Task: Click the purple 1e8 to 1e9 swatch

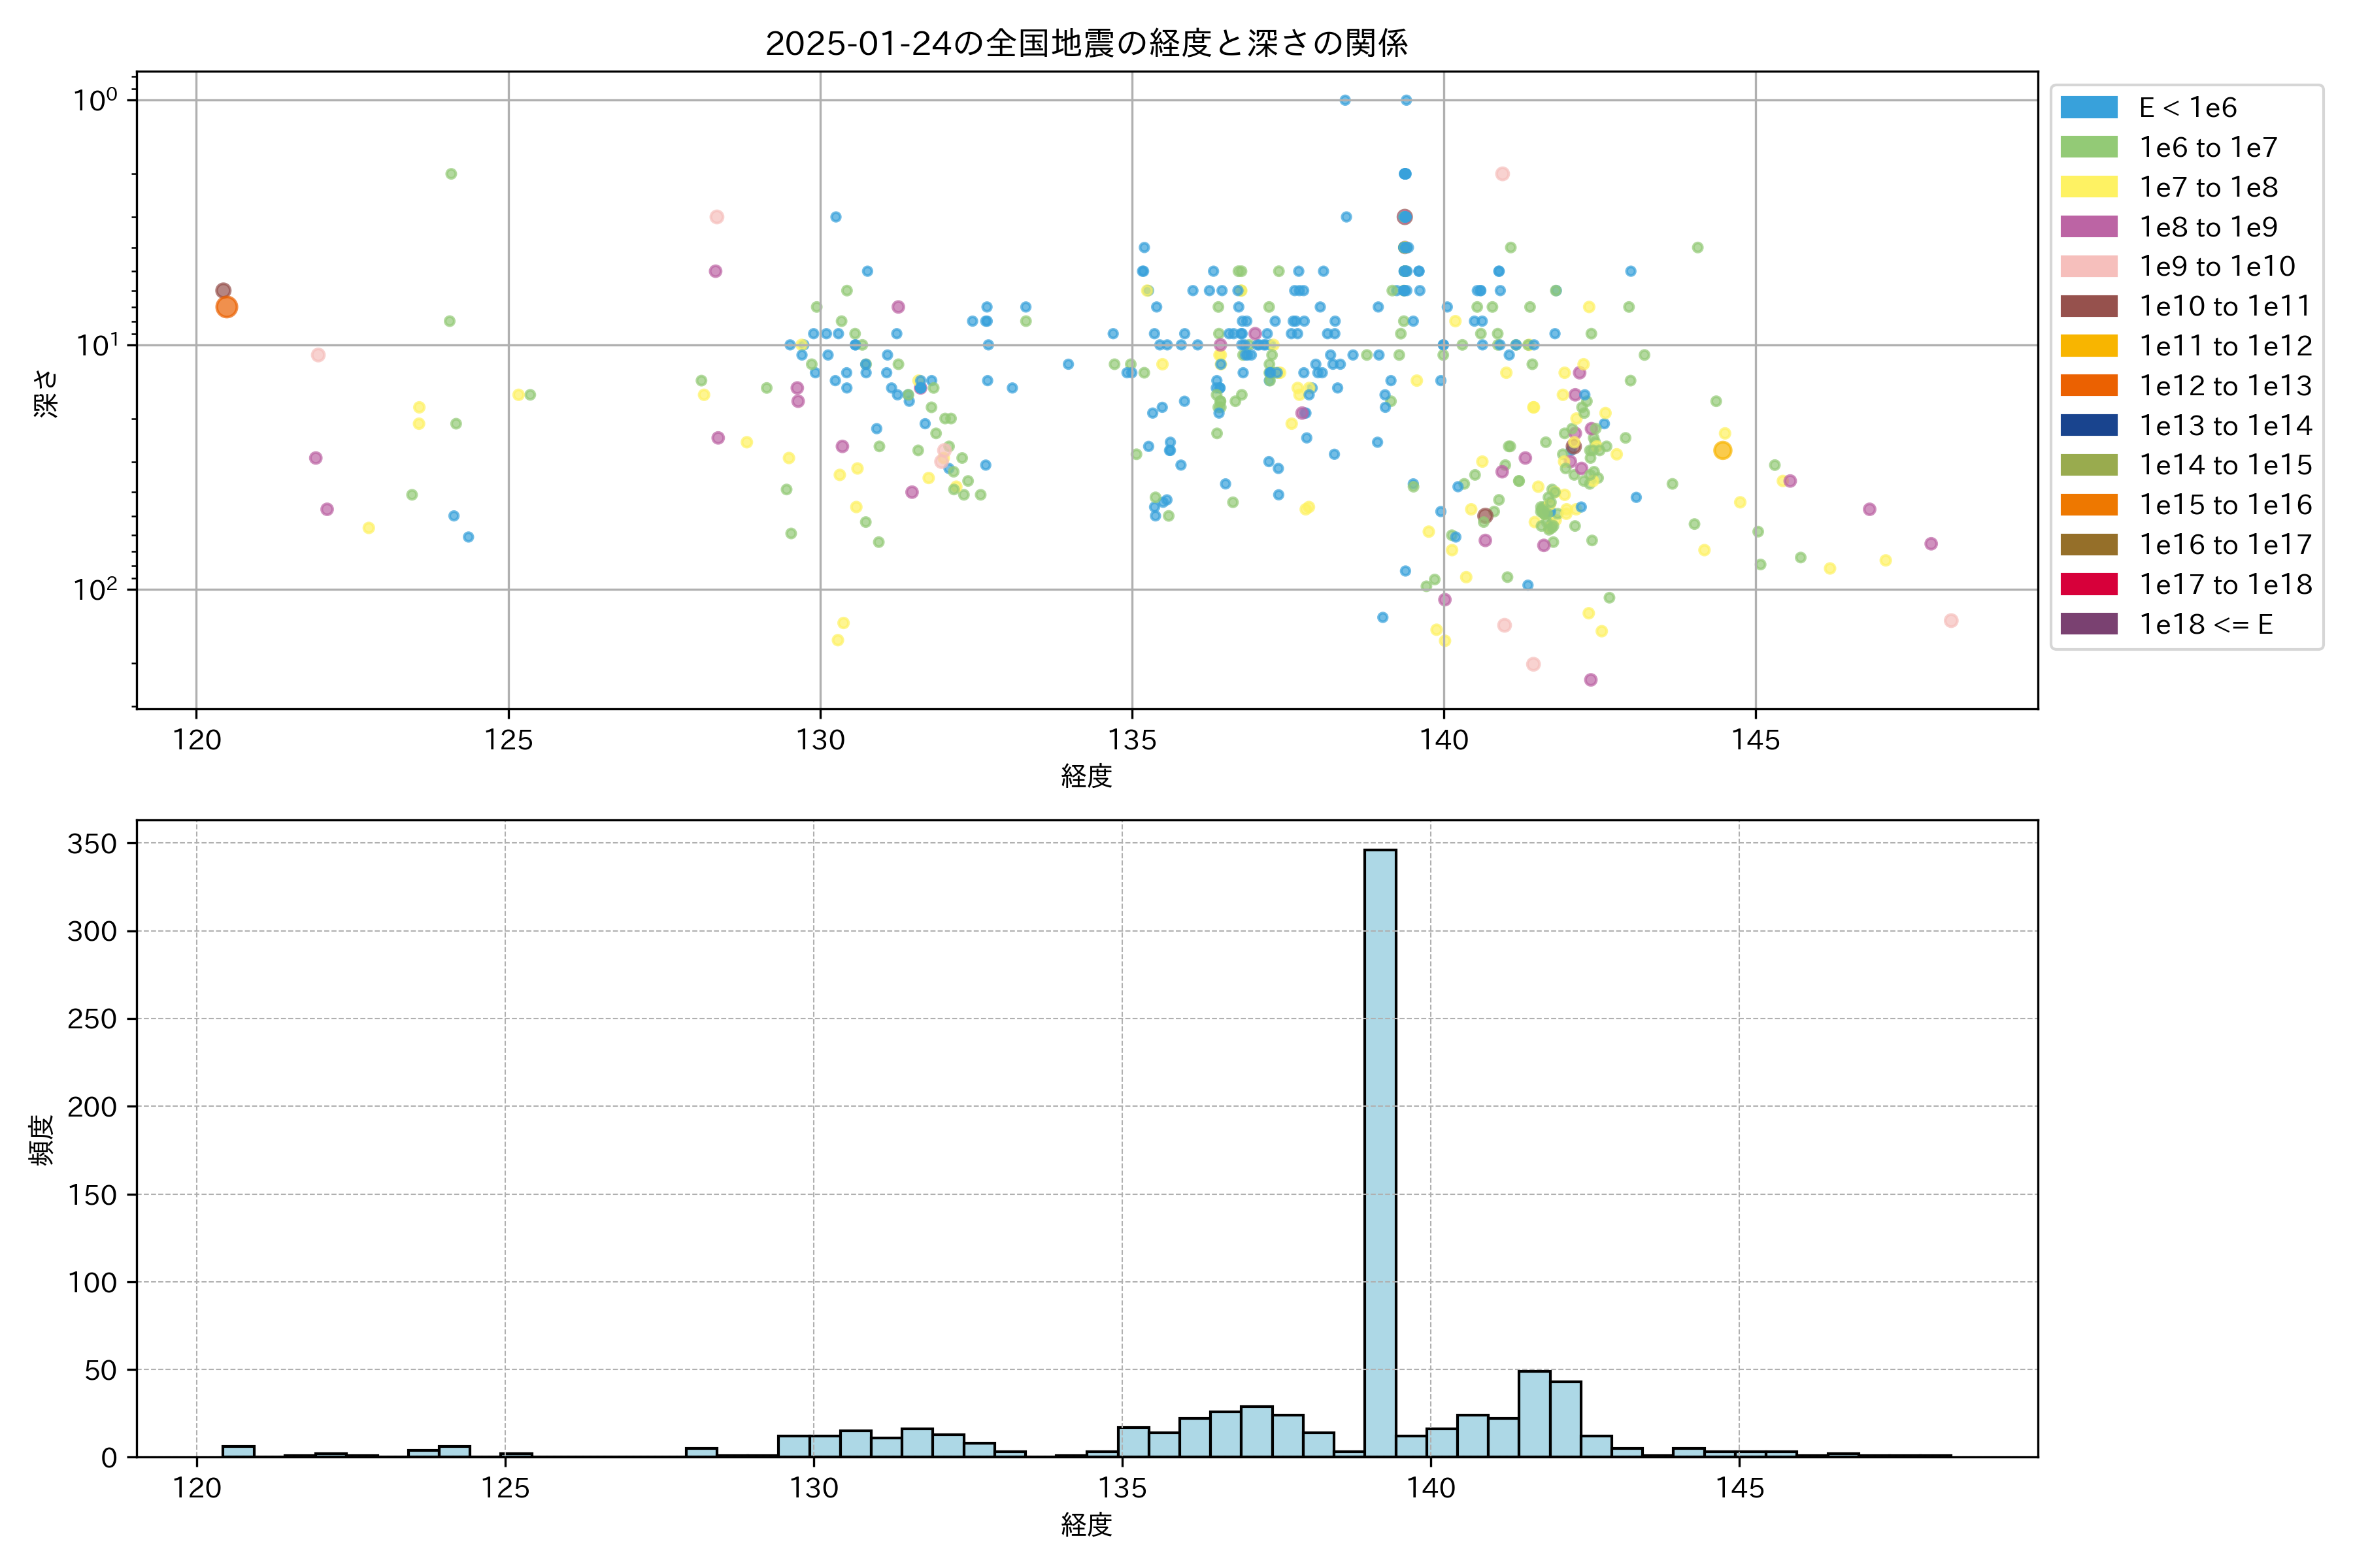Action: [2089, 227]
